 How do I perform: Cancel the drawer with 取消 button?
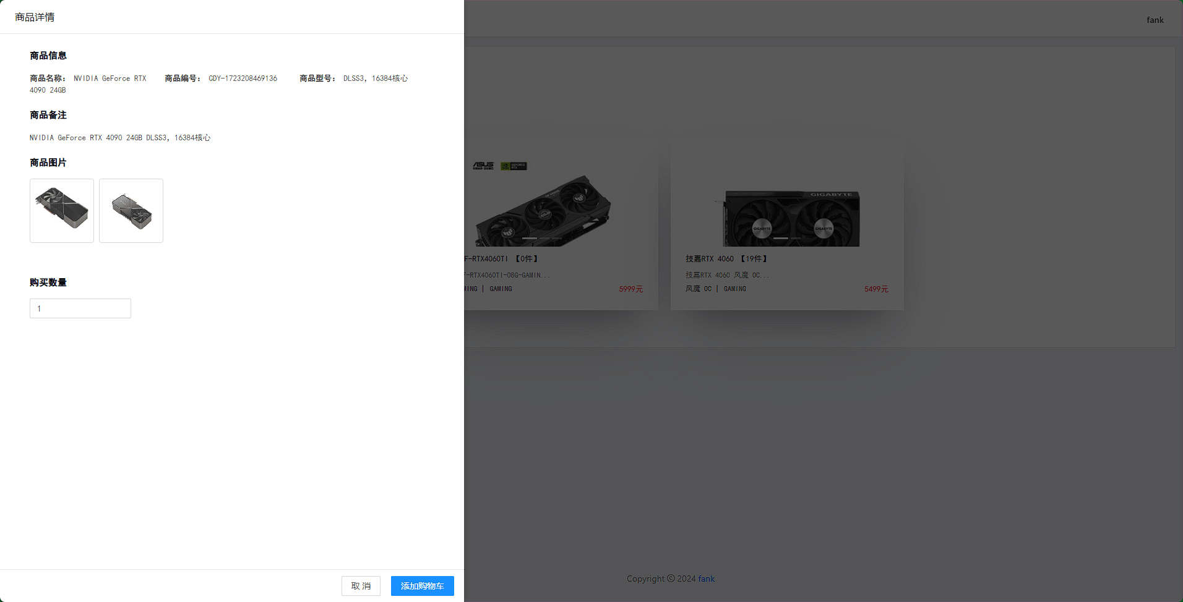click(361, 586)
